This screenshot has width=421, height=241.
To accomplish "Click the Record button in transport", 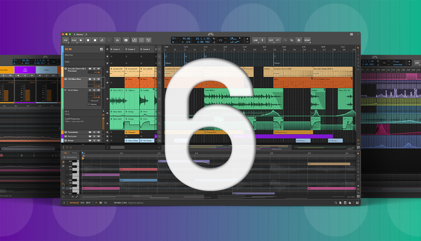I will [95, 40].
